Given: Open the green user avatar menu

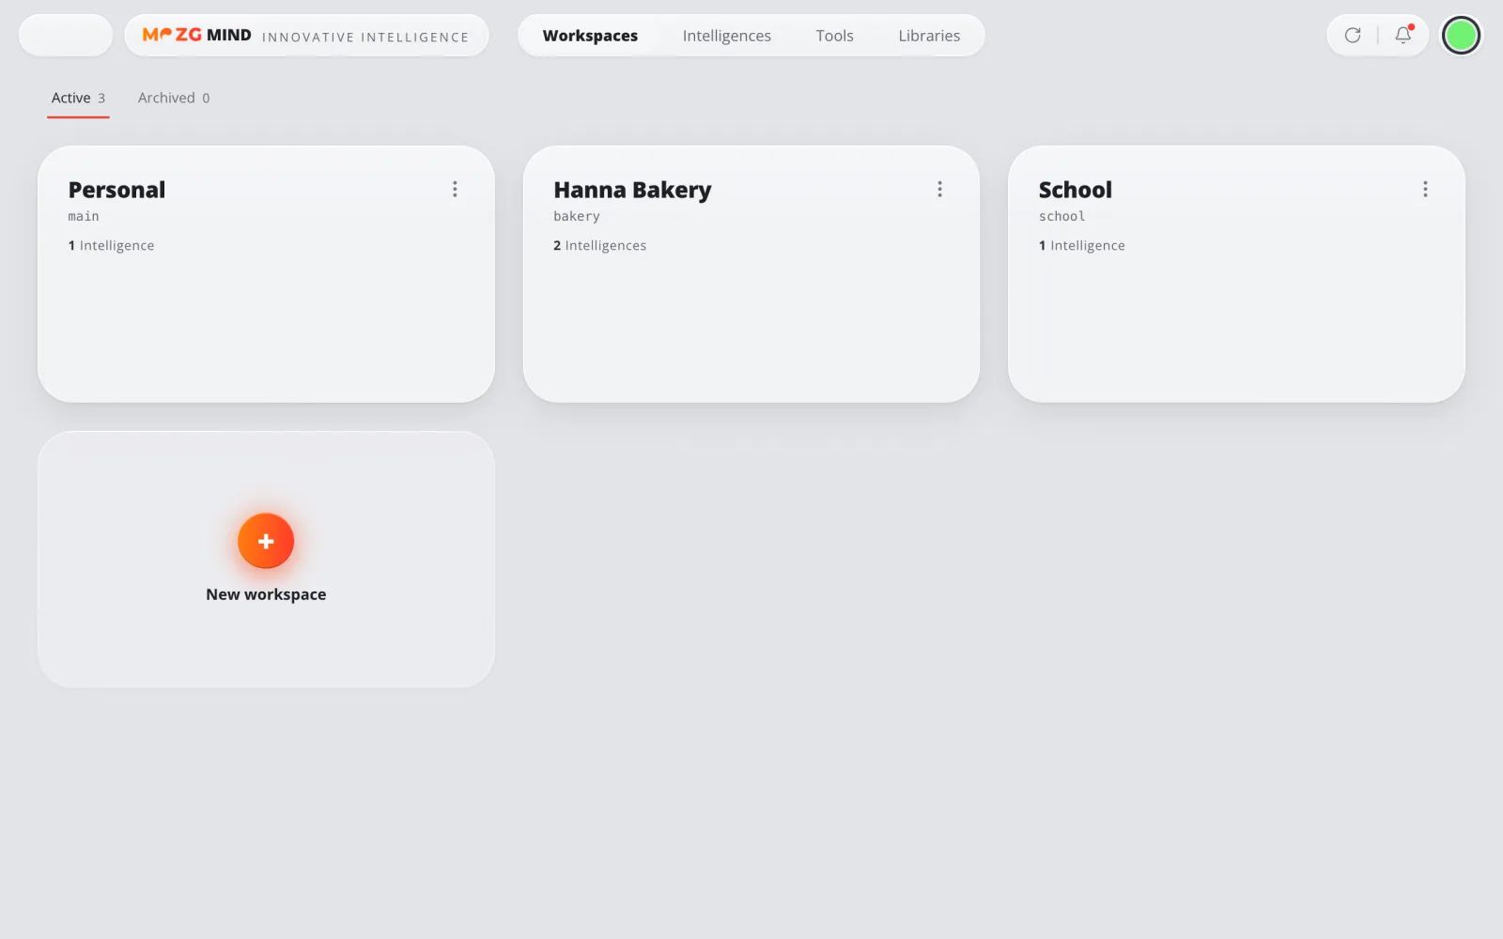Looking at the screenshot, I should pyautogui.click(x=1461, y=36).
